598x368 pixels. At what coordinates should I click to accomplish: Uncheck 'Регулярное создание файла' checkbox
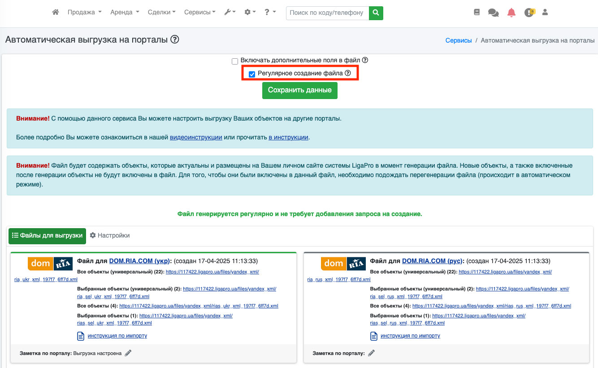coord(252,74)
